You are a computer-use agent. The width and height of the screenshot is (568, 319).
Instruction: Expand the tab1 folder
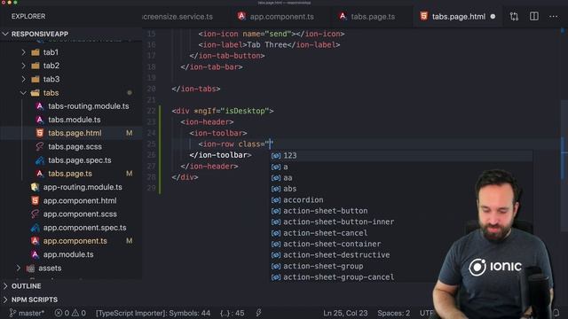(24, 52)
